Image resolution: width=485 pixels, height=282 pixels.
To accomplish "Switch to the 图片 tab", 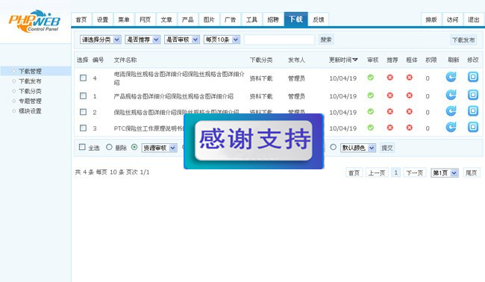I will click(209, 19).
